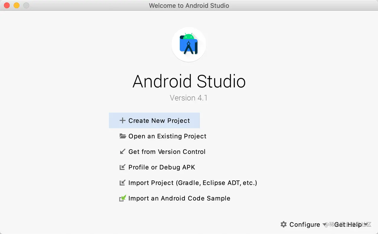The height and width of the screenshot is (234, 378).
Task: Click the arrow icon beside Get from Version Control
Action: coord(122,151)
